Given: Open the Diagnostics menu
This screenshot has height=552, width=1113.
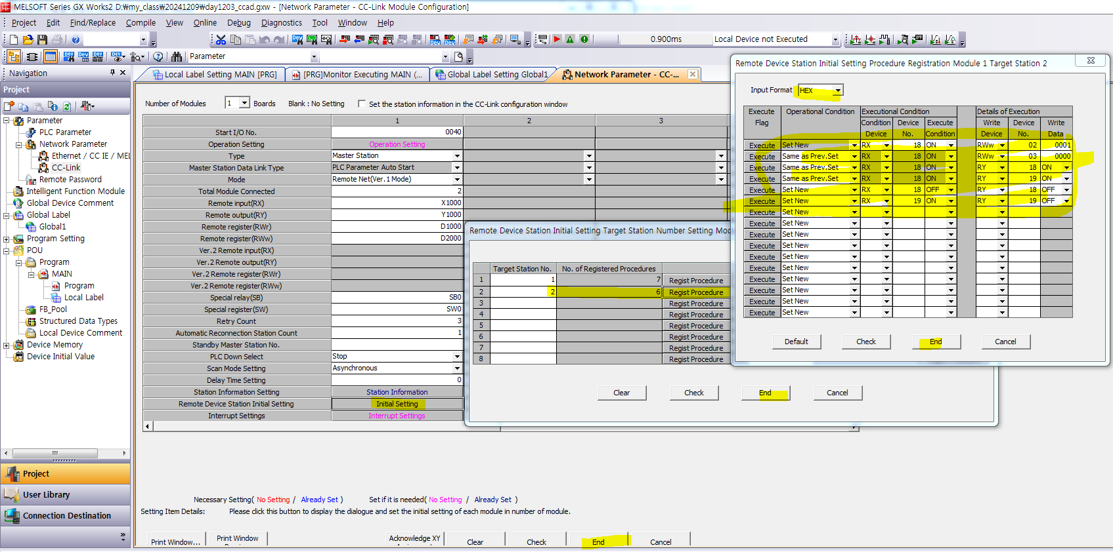Looking at the screenshot, I should point(281,22).
